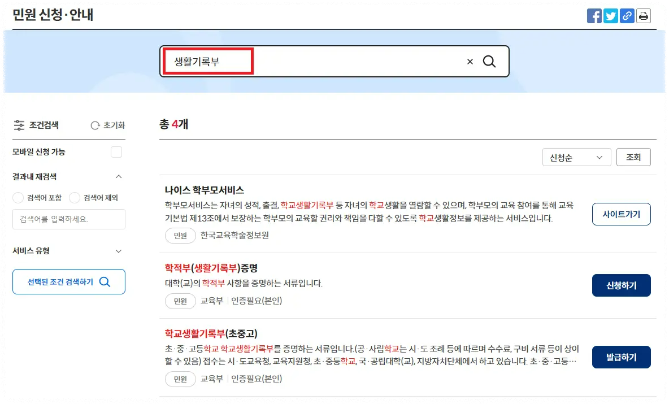This screenshot has width=669, height=404.
Task: Collapse the 결과내 재검색 section
Action: (119, 176)
